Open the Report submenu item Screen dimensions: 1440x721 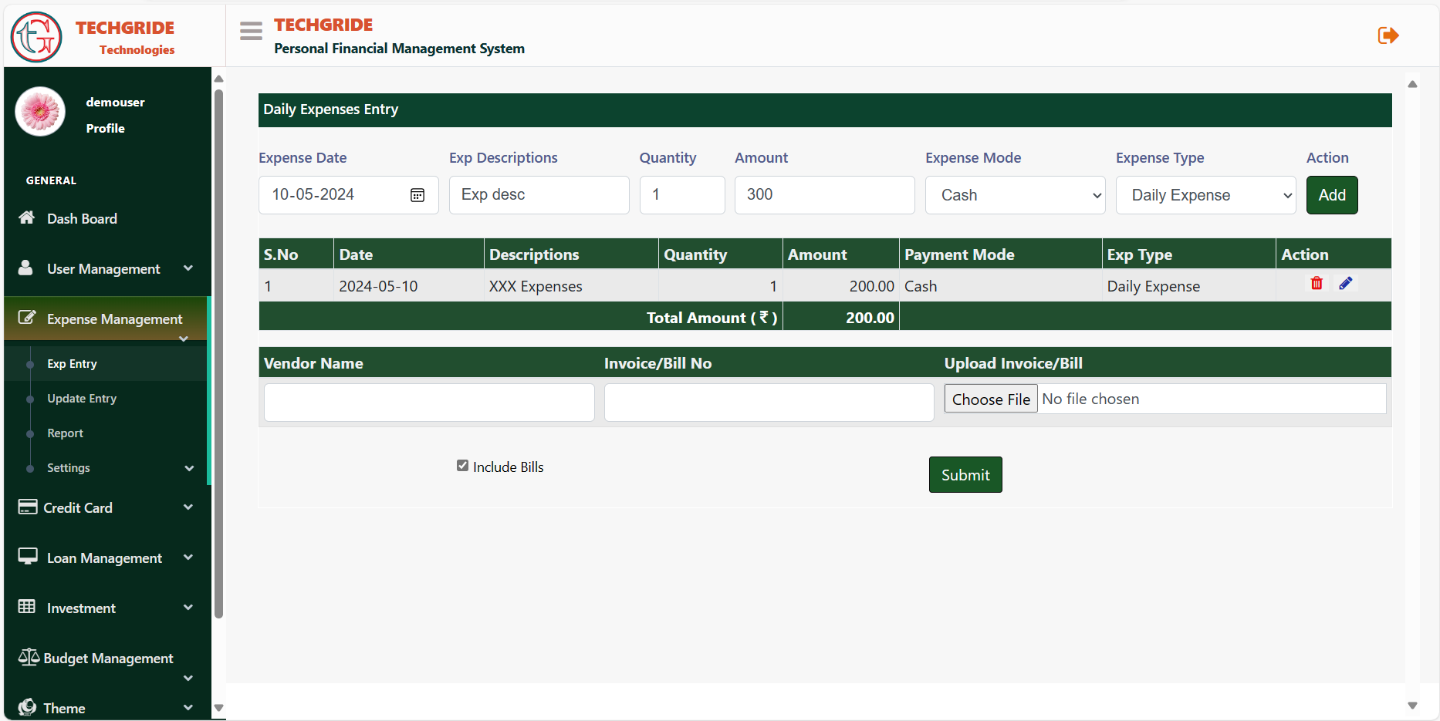(x=65, y=433)
